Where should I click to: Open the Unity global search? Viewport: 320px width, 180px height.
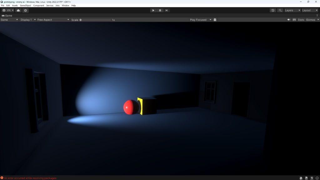tap(281, 10)
